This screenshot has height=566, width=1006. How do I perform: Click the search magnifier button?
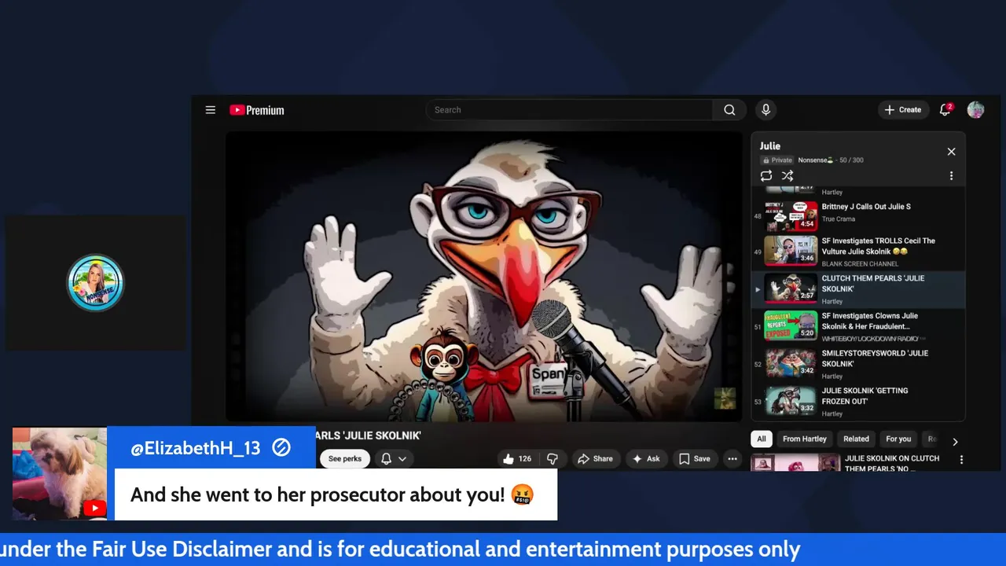tap(729, 110)
